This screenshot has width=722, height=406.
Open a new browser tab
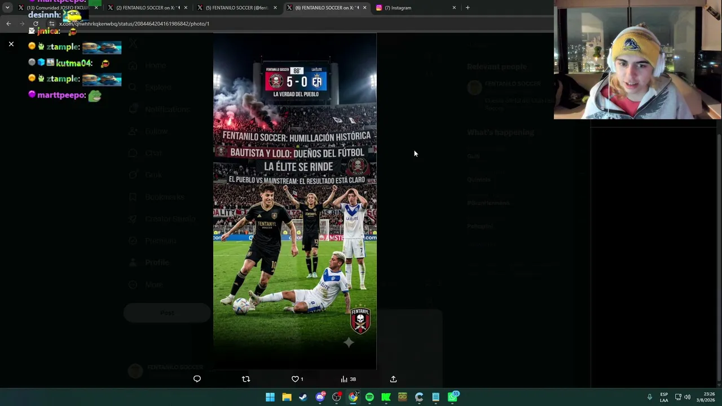tap(468, 8)
